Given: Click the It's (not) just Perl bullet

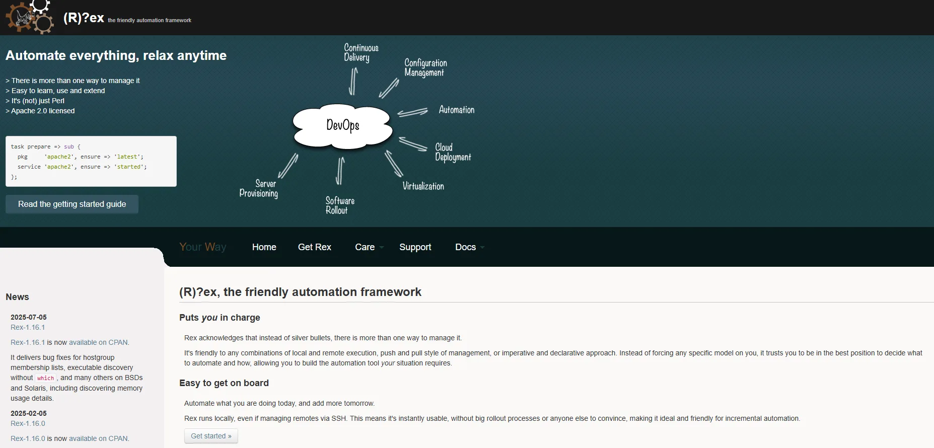Looking at the screenshot, I should pos(35,101).
